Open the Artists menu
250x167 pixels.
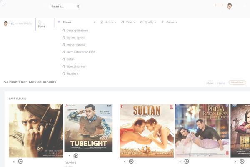coord(109,23)
